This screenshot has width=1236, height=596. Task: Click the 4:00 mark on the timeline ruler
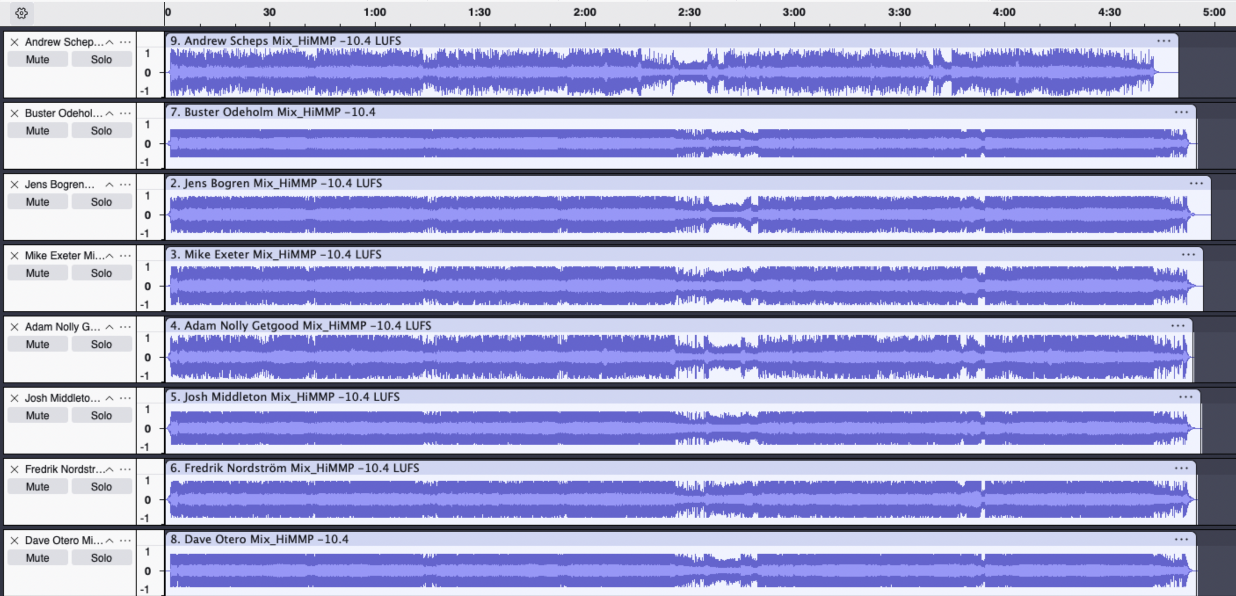(1004, 12)
